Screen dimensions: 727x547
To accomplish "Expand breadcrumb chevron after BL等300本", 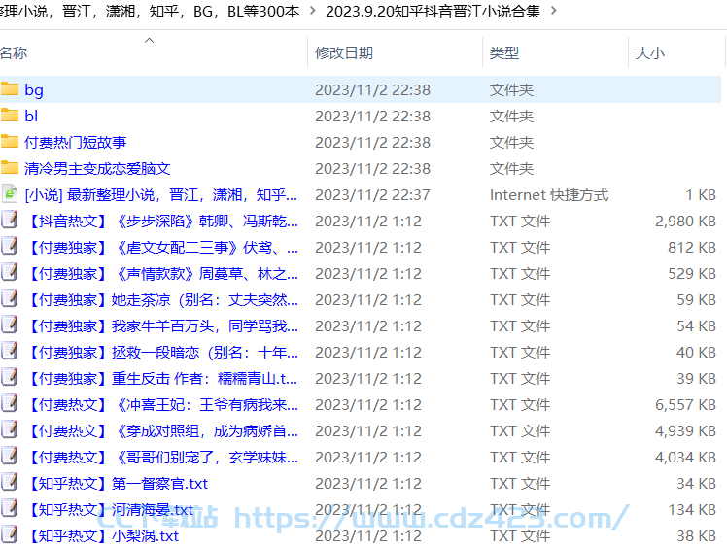I will 313,11.
